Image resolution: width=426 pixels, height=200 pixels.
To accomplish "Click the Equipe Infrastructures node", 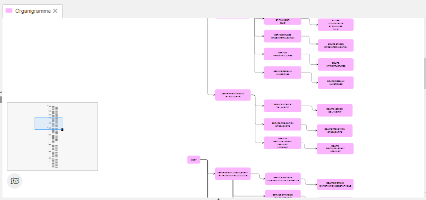I will (x=335, y=64).
